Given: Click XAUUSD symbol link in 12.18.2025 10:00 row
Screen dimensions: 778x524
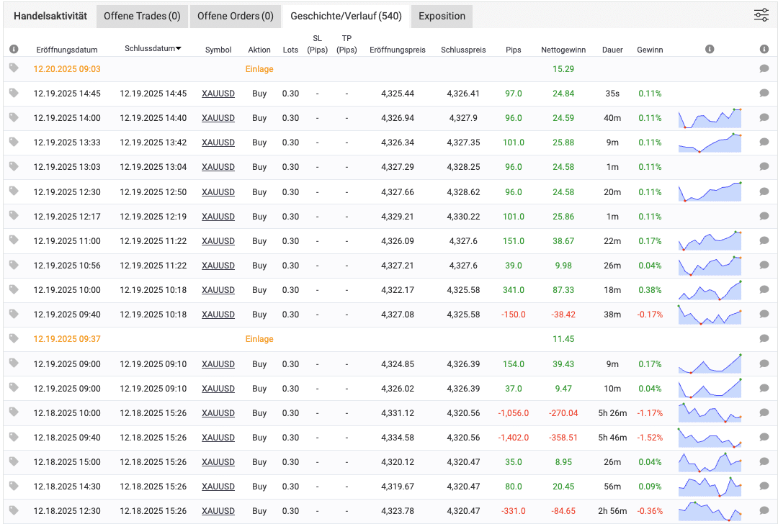Looking at the screenshot, I should tap(218, 413).
